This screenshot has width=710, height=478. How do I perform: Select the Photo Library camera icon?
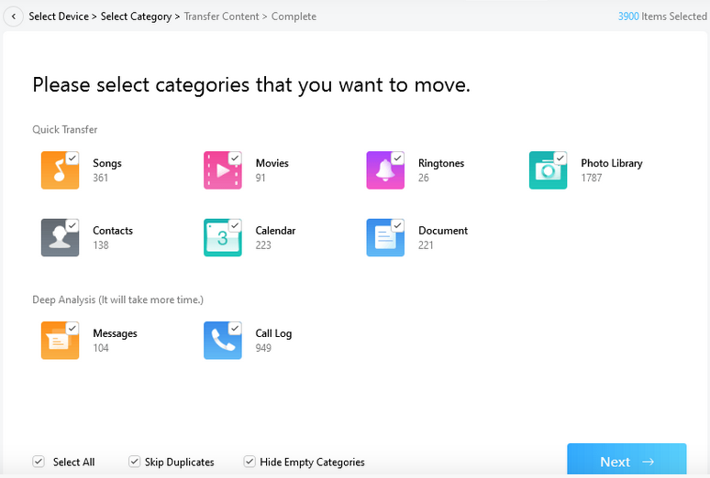point(548,170)
